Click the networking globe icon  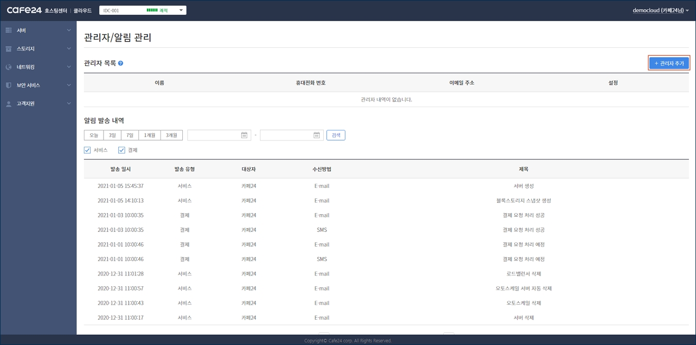[9, 67]
